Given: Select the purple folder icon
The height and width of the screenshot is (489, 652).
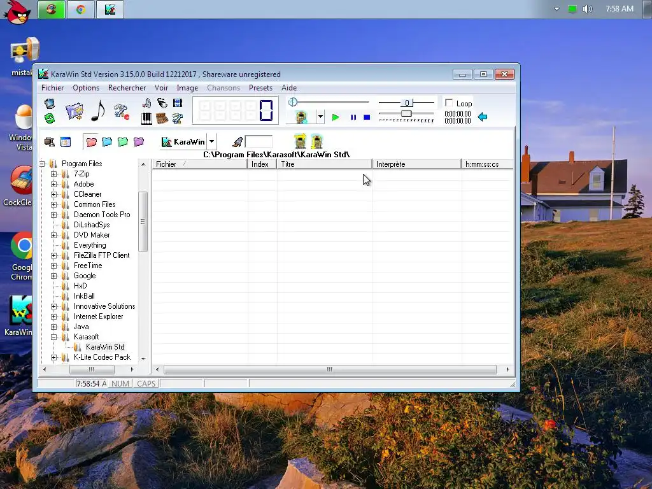Looking at the screenshot, I should coord(138,142).
